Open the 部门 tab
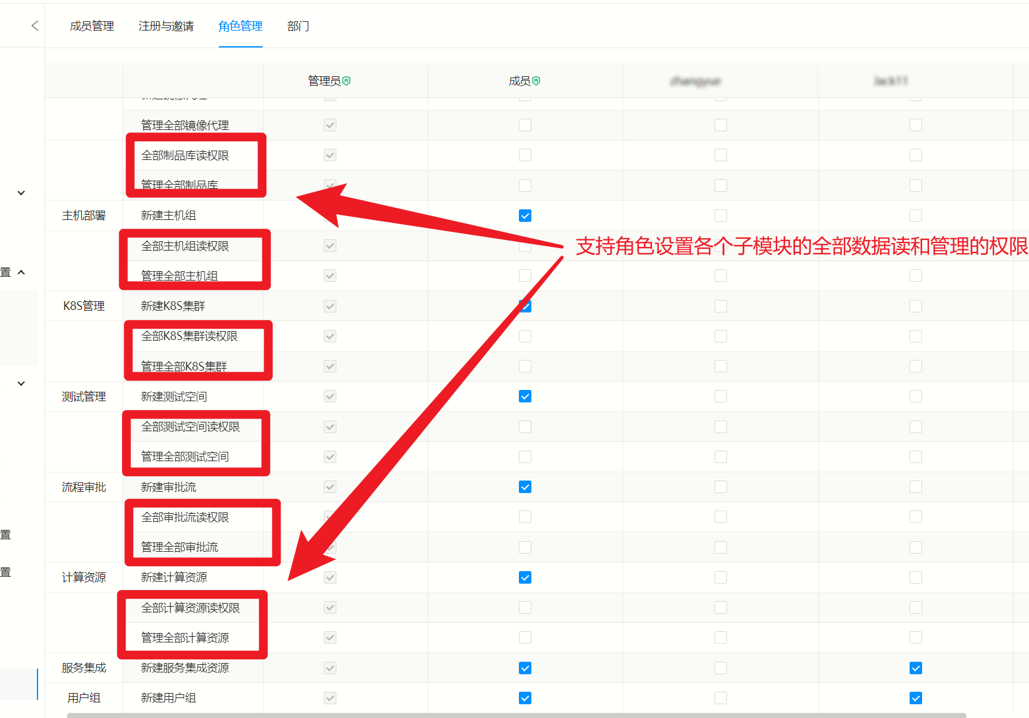 click(298, 26)
